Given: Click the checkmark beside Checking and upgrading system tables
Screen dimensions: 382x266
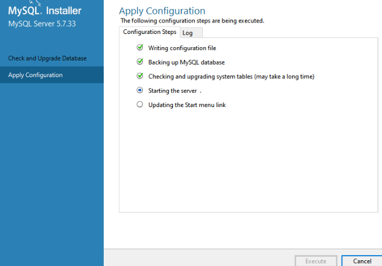Looking at the screenshot, I should (x=140, y=75).
